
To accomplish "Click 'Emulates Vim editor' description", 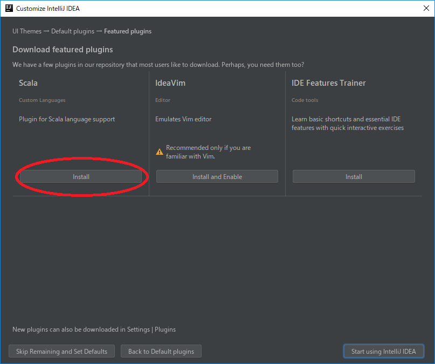I will coord(183,119).
